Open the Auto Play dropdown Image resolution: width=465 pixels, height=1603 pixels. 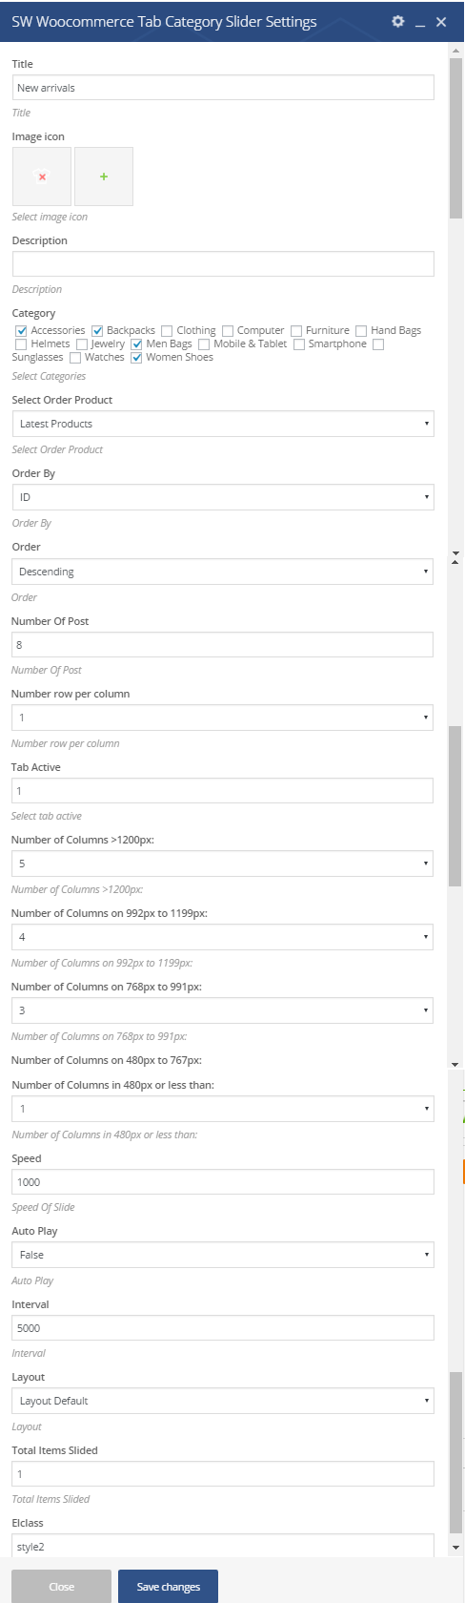(x=223, y=1255)
